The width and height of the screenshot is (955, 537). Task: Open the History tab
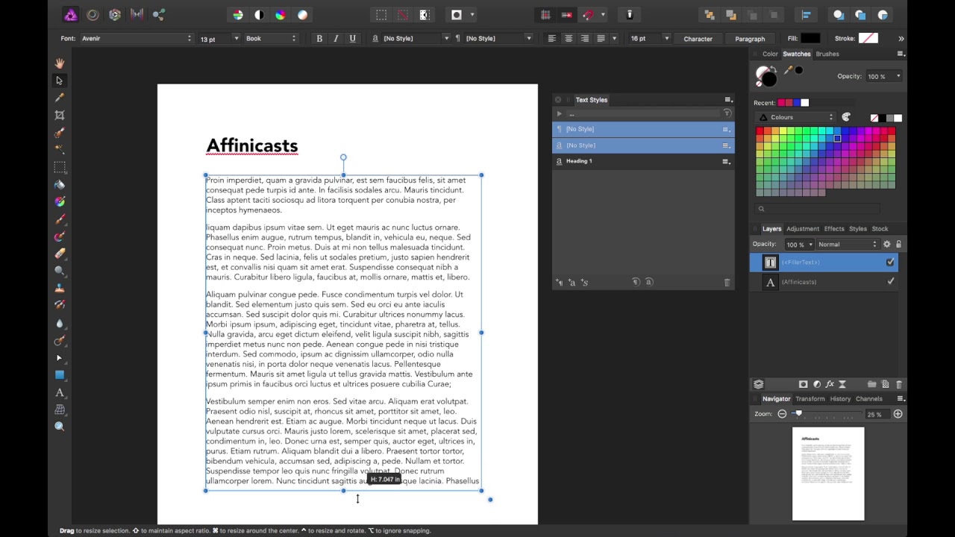click(840, 399)
